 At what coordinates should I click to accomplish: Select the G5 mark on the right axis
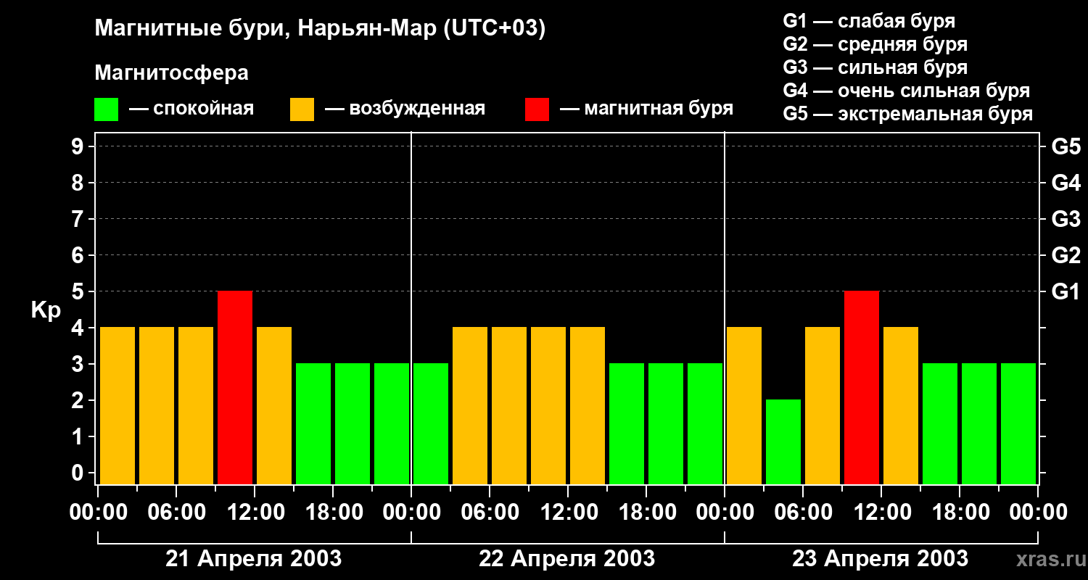(x=1066, y=146)
